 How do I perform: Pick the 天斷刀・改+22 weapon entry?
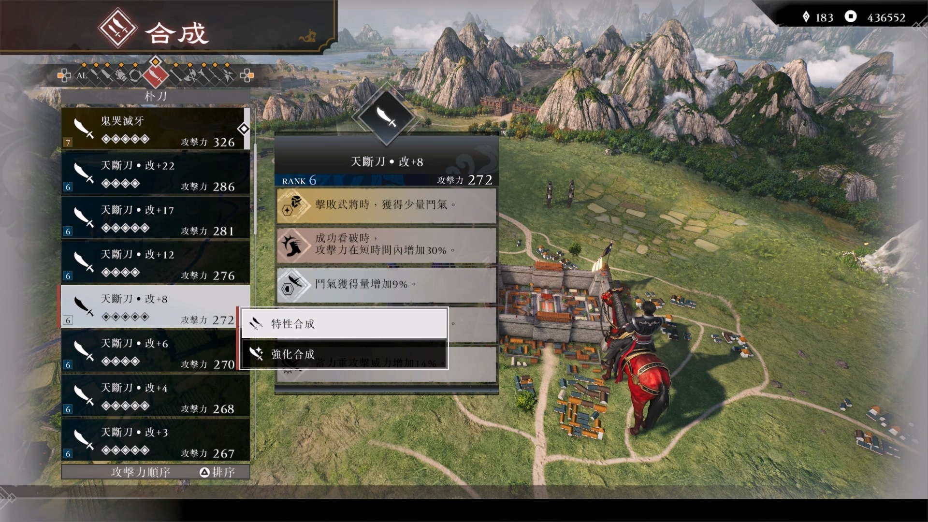tap(156, 173)
